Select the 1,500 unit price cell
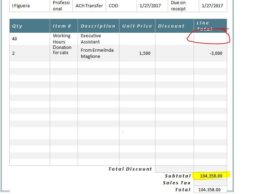The width and height of the screenshot is (253, 194). 137,53
